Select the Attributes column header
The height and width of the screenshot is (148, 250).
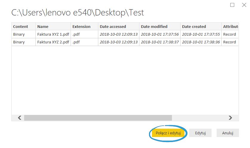(230, 26)
